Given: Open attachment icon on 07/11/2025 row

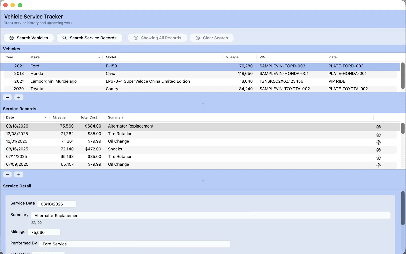Looking at the screenshot, I should click(x=378, y=158).
